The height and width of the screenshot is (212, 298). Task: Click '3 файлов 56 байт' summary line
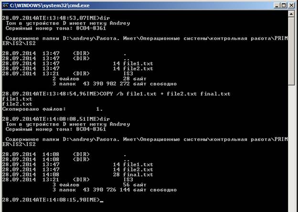click(x=99, y=185)
